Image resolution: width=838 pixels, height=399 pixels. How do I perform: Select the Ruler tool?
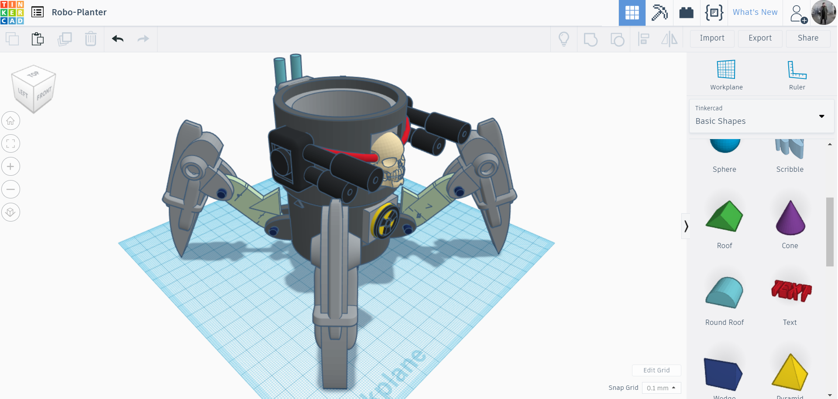(x=797, y=75)
